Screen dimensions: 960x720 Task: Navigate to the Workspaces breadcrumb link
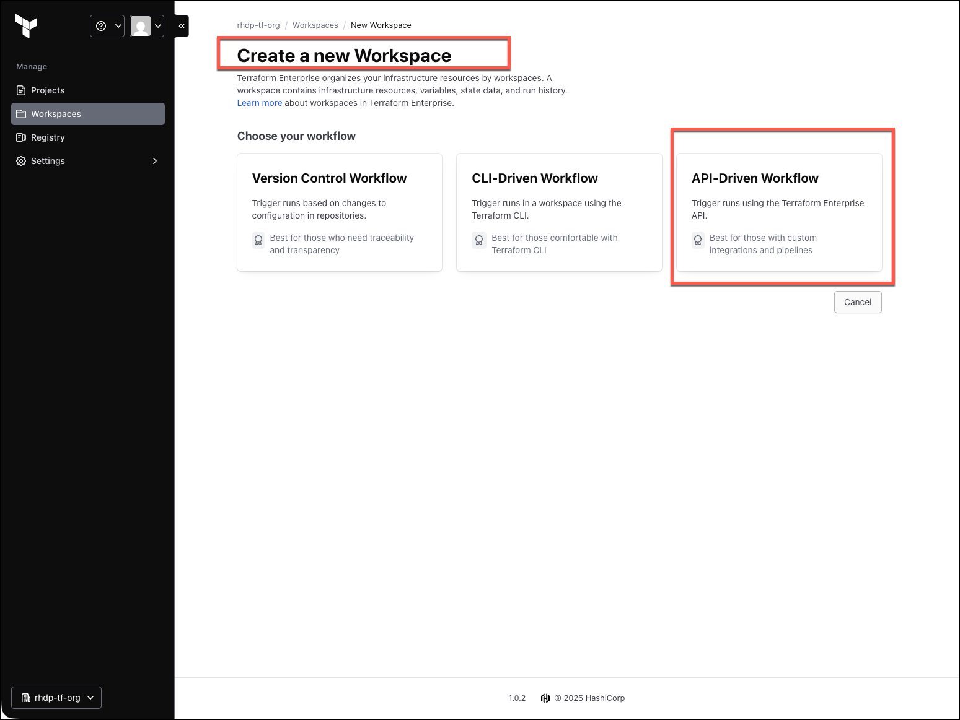point(315,25)
